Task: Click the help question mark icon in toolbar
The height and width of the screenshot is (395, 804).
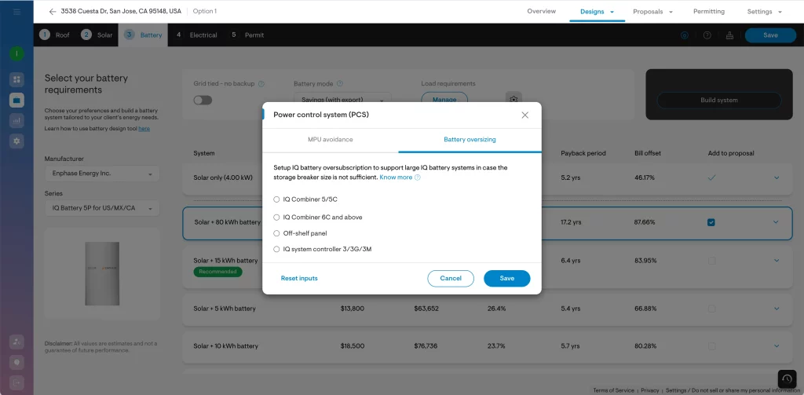Action: pos(707,35)
